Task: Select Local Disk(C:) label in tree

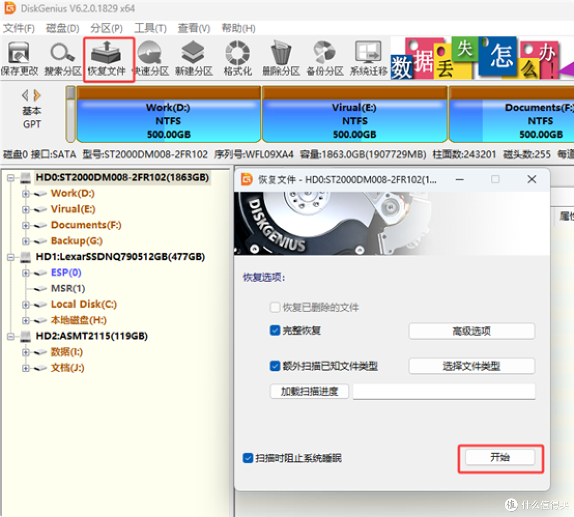Action: [x=84, y=304]
